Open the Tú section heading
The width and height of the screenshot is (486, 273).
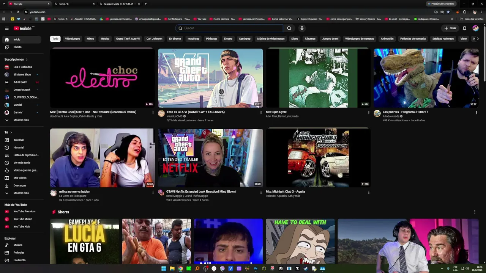pyautogui.click(x=8, y=132)
